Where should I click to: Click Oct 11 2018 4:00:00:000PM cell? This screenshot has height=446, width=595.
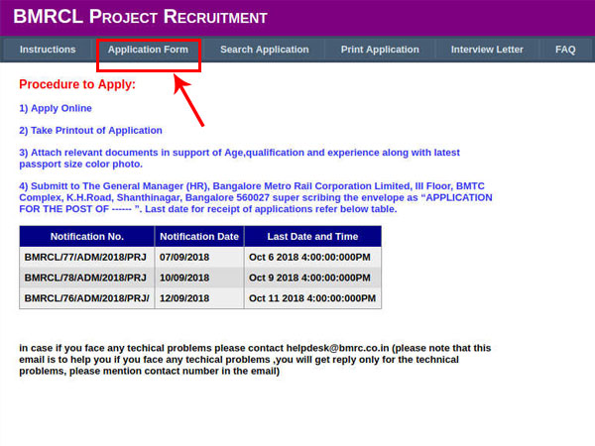pos(312,298)
